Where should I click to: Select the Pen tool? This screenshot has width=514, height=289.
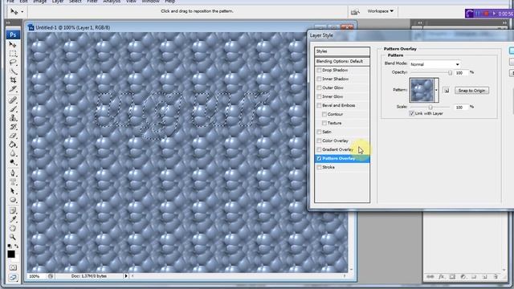(x=13, y=173)
